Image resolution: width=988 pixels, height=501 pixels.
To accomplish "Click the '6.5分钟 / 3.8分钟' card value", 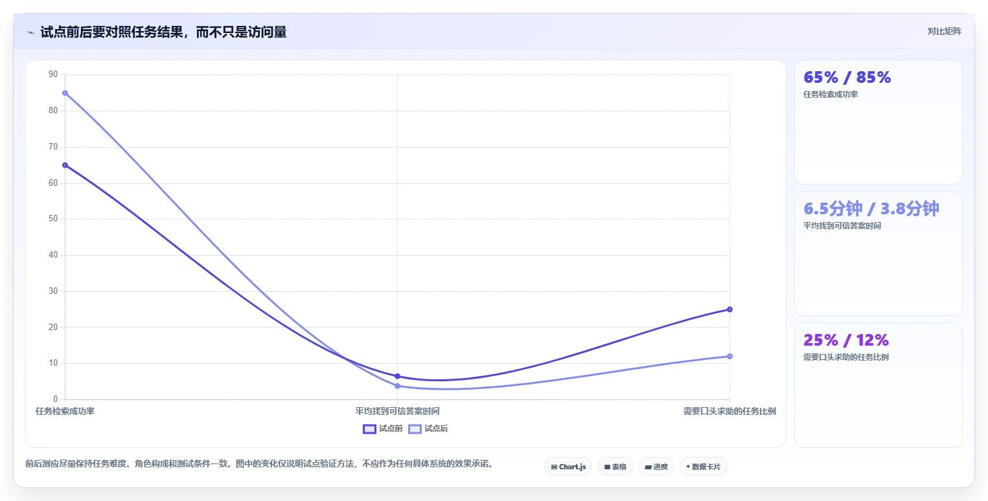I will 871,208.
